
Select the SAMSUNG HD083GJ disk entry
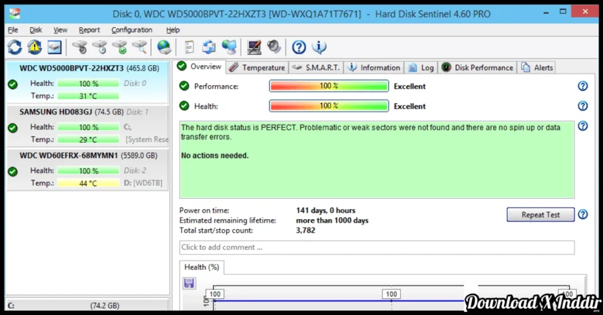[x=88, y=125]
